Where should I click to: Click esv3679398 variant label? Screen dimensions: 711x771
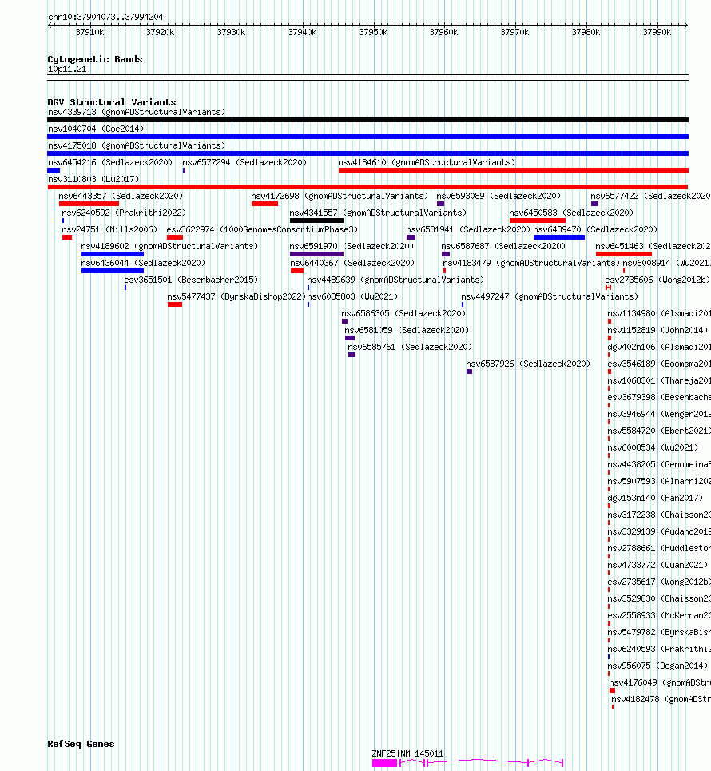click(659, 397)
